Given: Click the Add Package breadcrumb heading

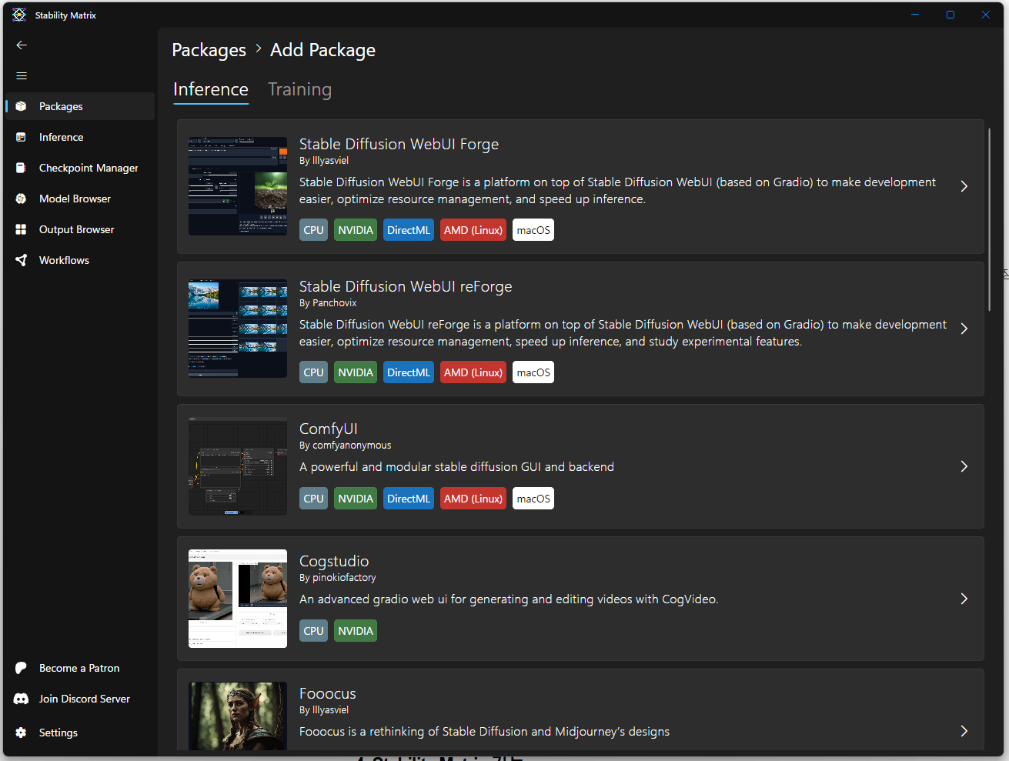Looking at the screenshot, I should pyautogui.click(x=323, y=50).
